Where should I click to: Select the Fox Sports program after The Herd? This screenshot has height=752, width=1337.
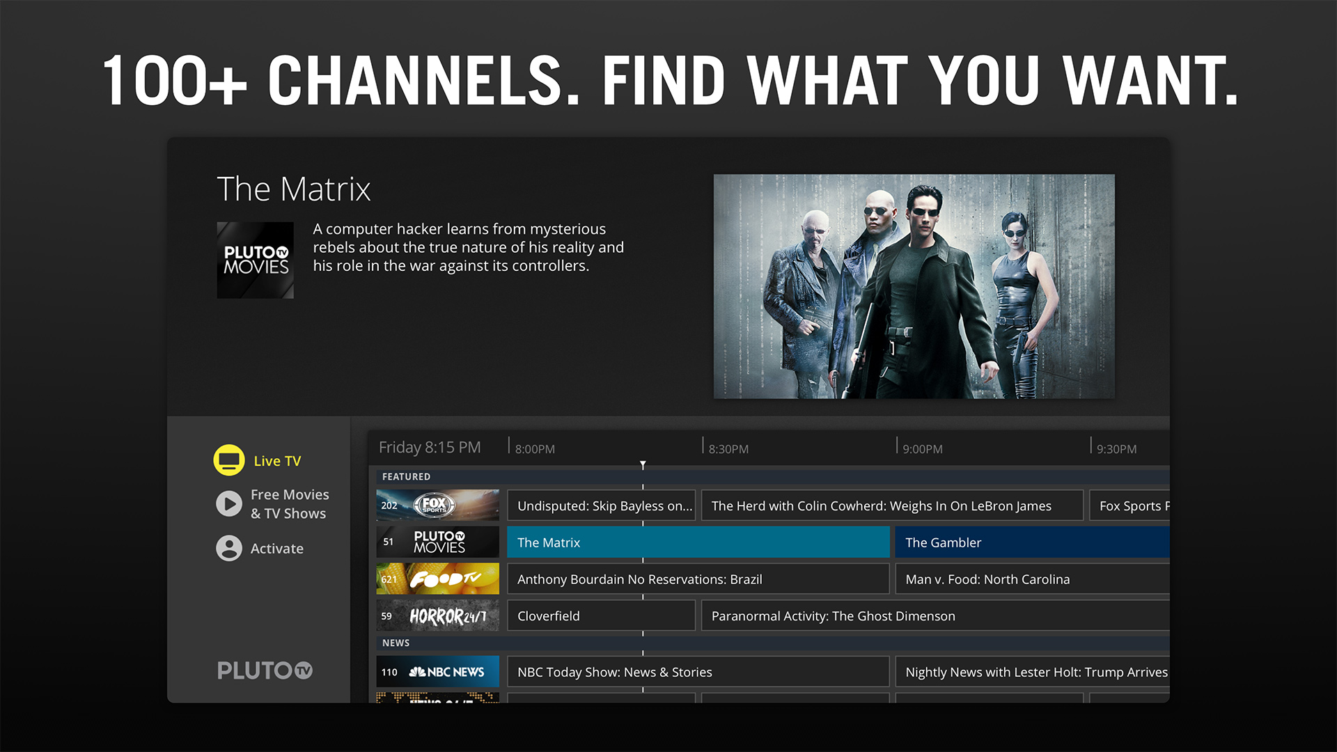1129,506
